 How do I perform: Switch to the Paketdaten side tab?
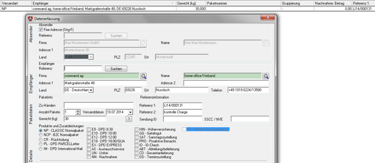[30, 114]
